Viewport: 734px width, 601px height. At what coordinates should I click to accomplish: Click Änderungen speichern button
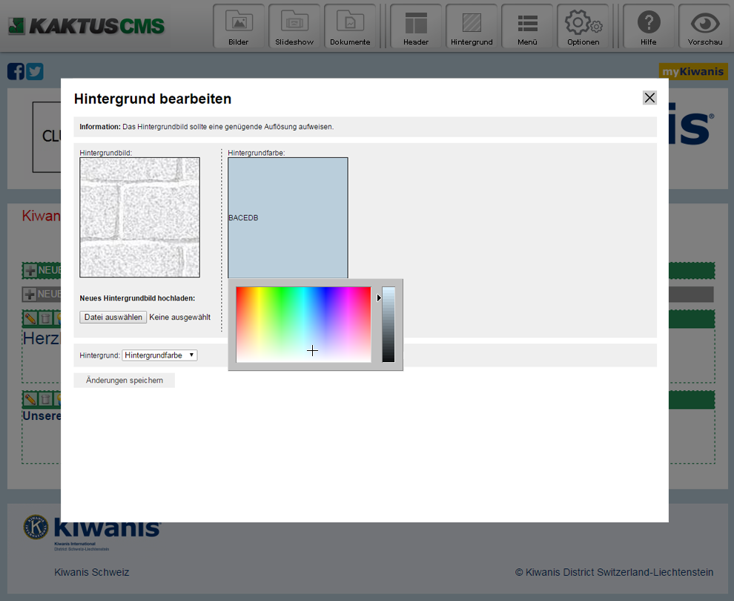(125, 381)
